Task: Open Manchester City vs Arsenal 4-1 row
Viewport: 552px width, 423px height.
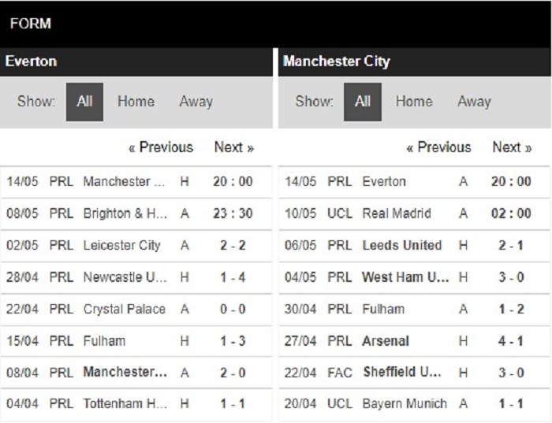Action: (x=414, y=341)
